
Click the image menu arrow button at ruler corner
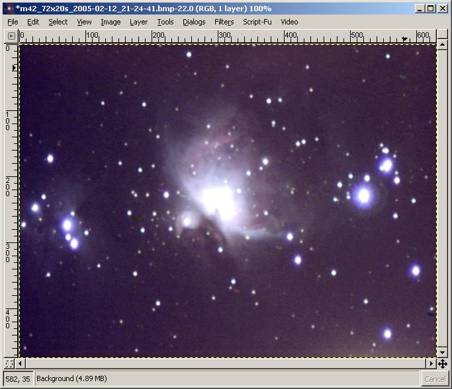pyautogui.click(x=11, y=36)
